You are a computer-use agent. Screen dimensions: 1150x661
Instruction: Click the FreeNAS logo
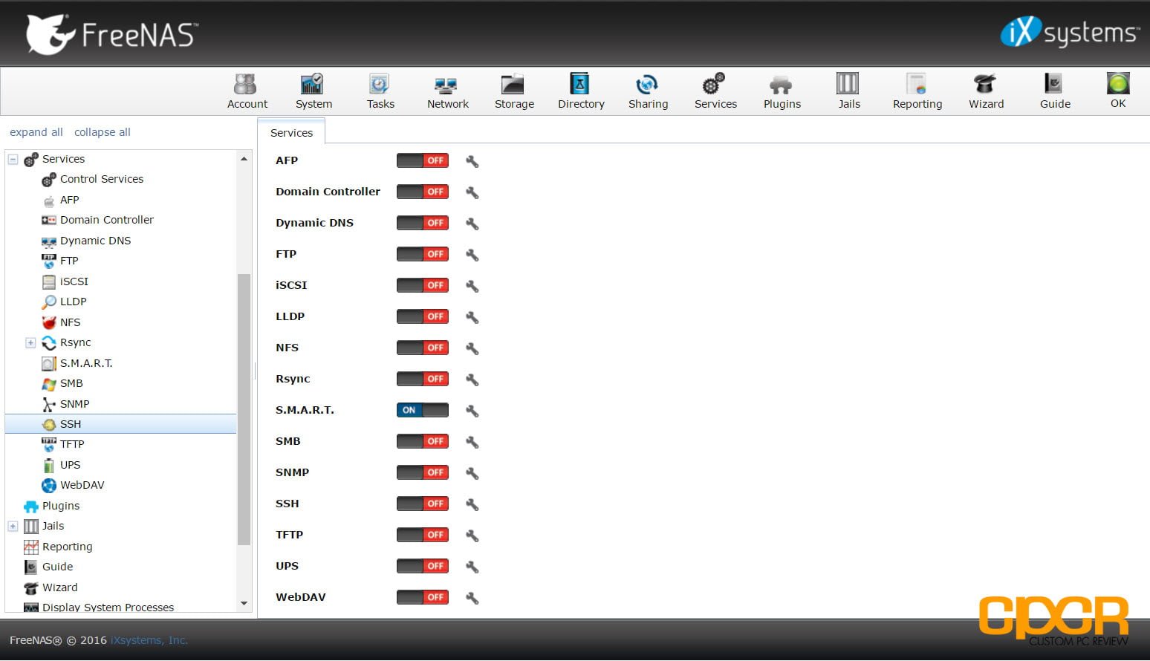pos(111,34)
